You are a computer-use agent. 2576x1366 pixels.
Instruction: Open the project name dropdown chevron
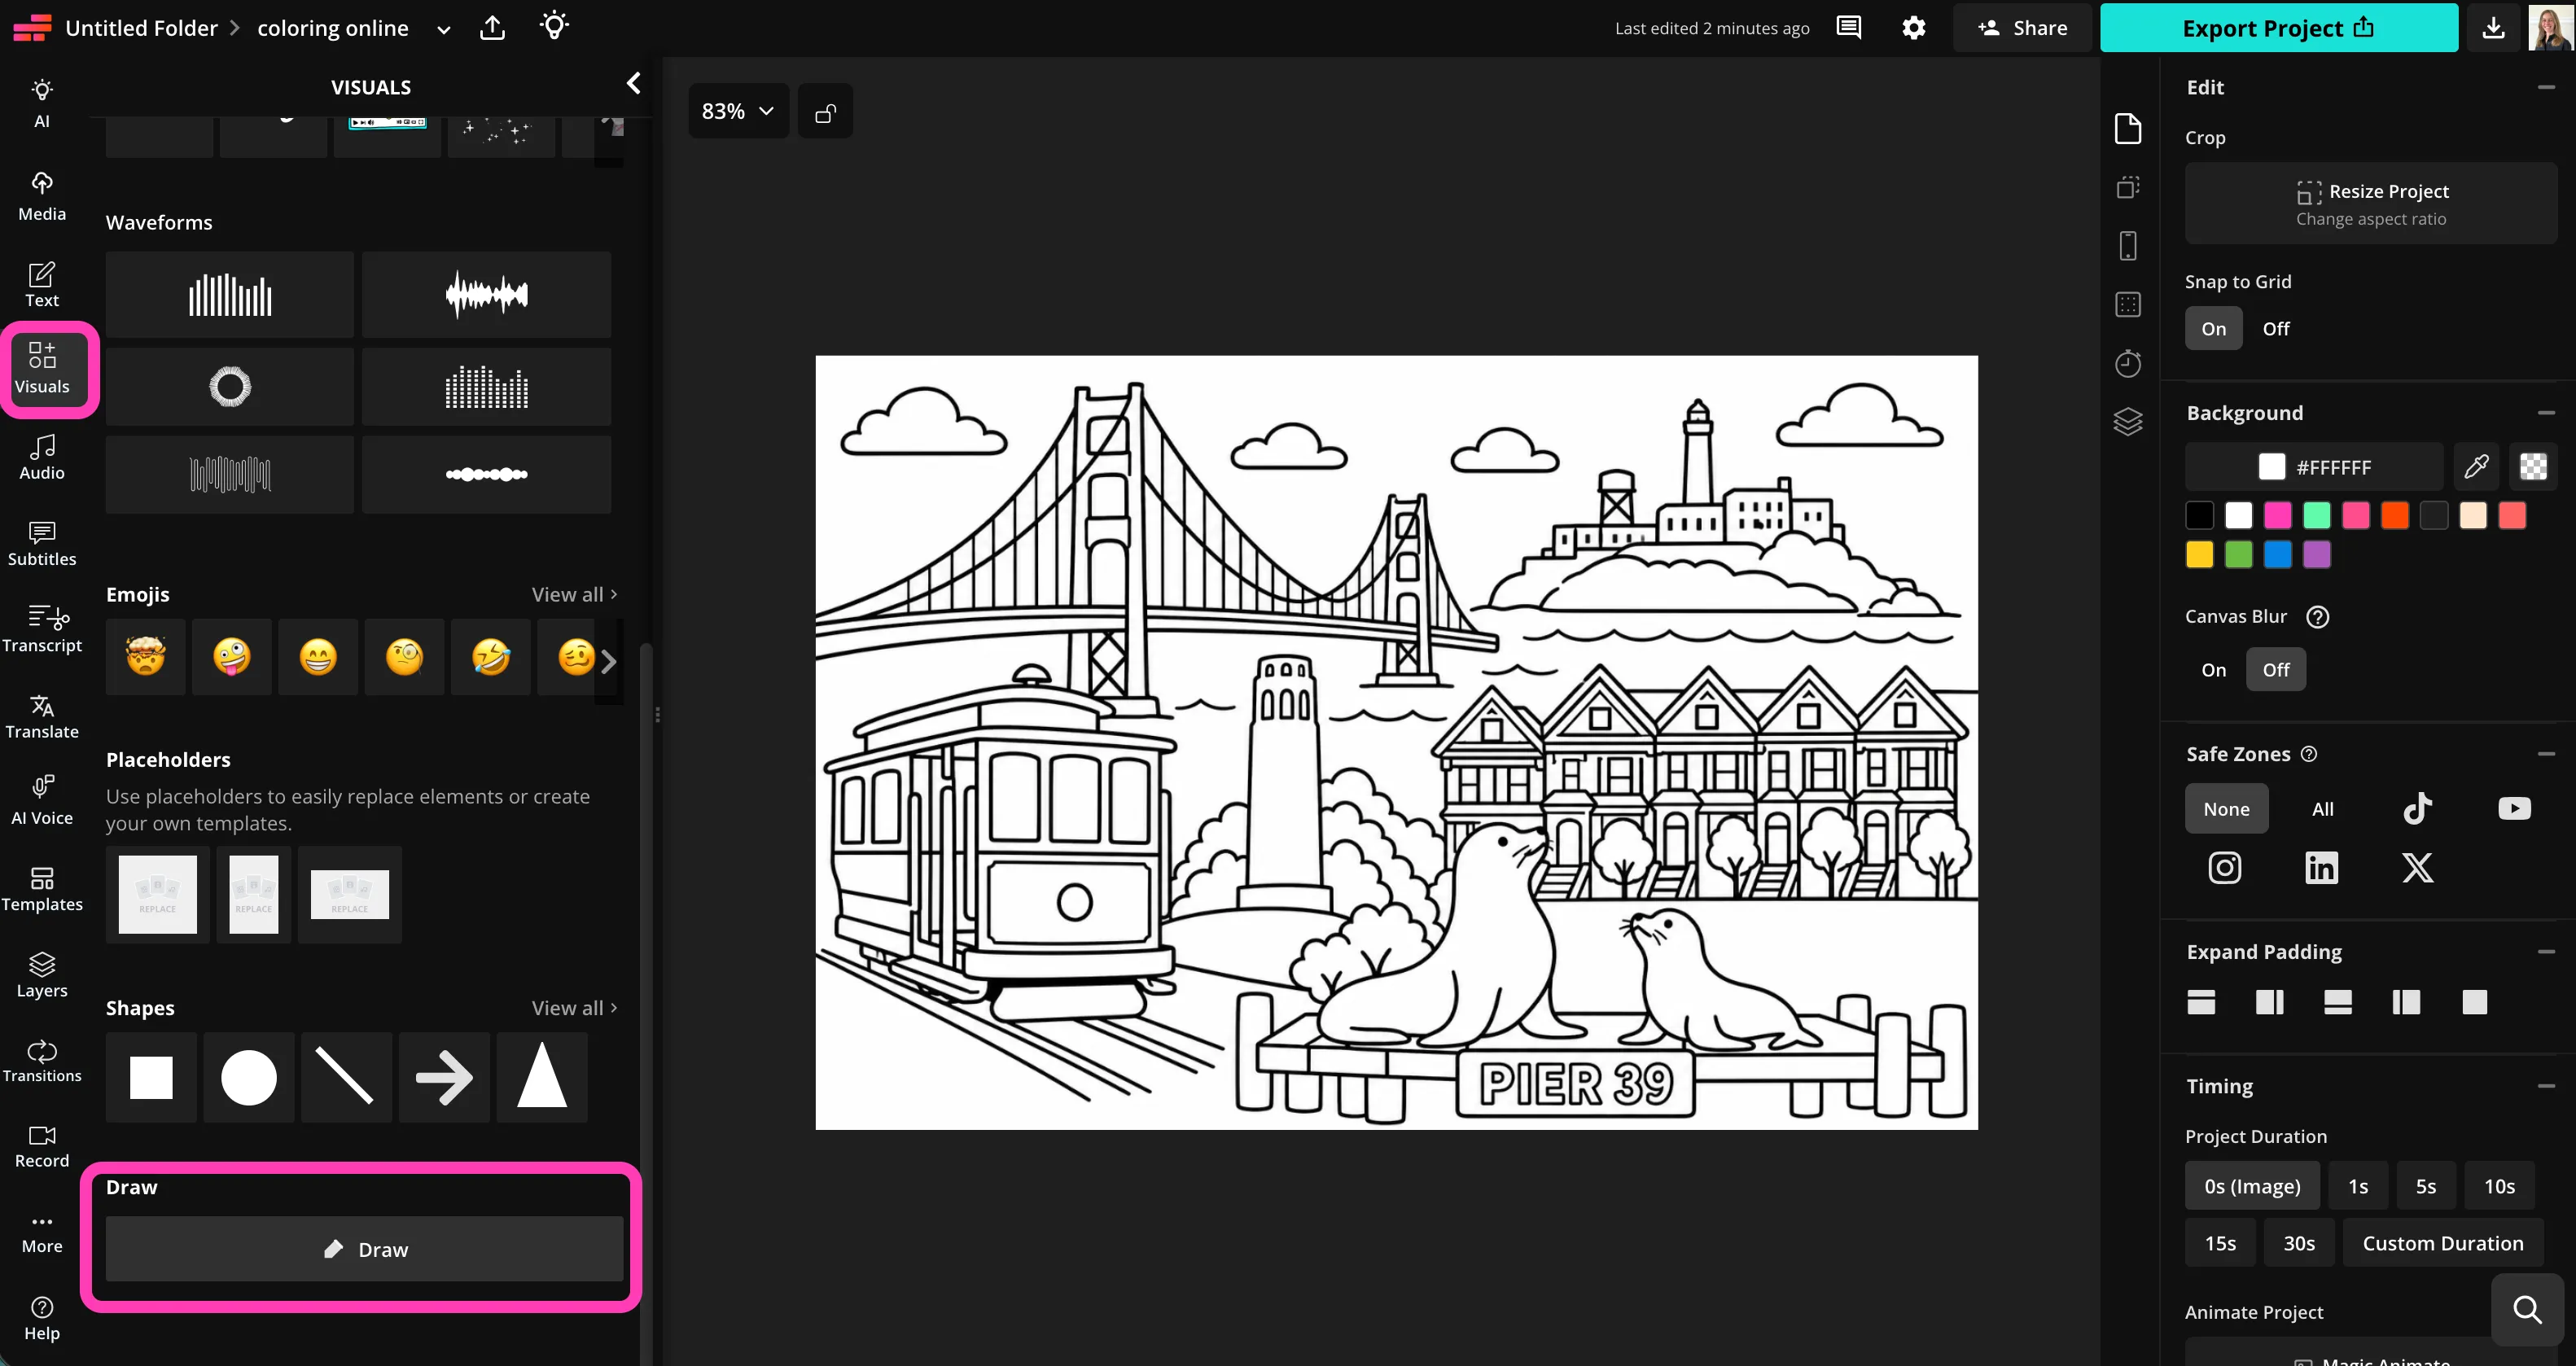tap(443, 30)
